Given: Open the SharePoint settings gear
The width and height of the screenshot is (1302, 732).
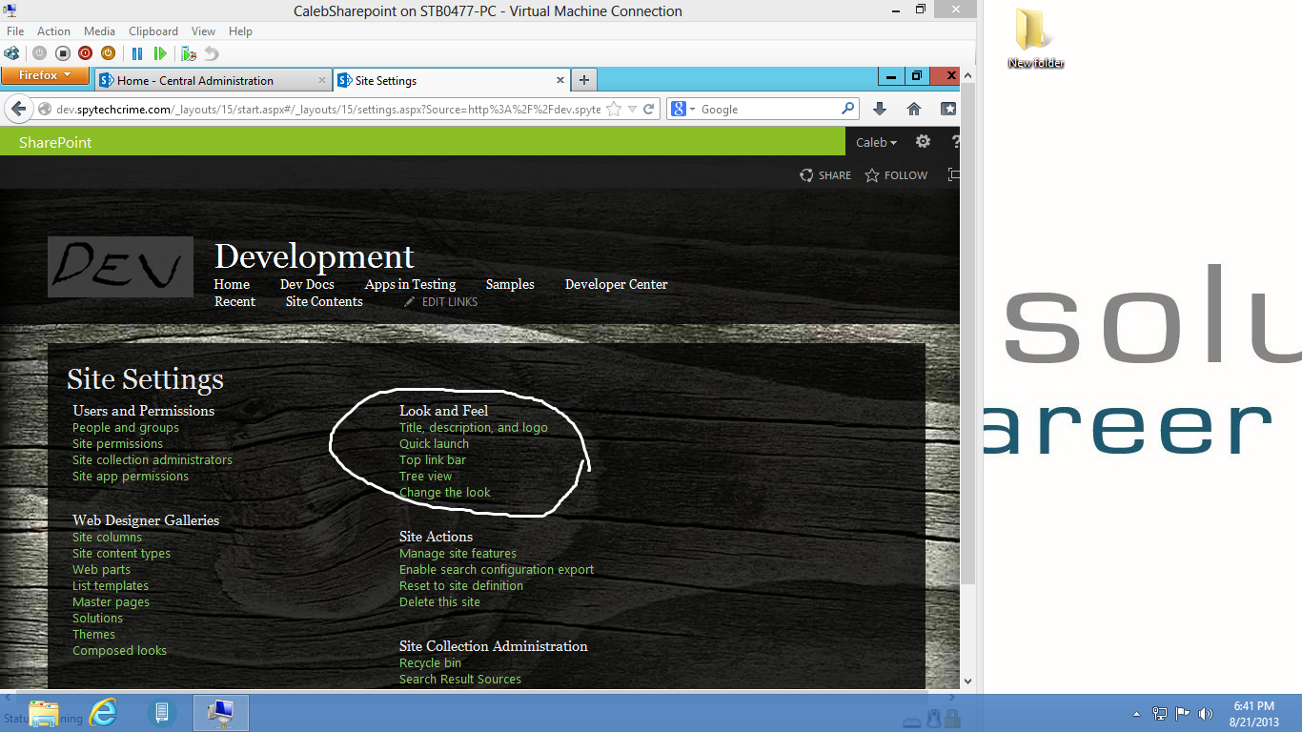Looking at the screenshot, I should [923, 142].
